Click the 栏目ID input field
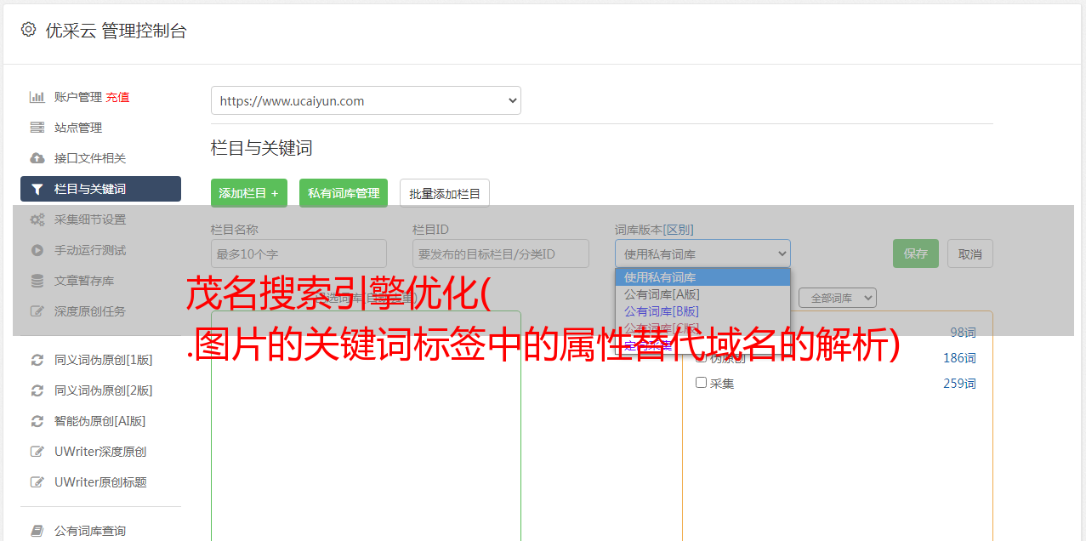This screenshot has width=1086, height=541. (501, 253)
